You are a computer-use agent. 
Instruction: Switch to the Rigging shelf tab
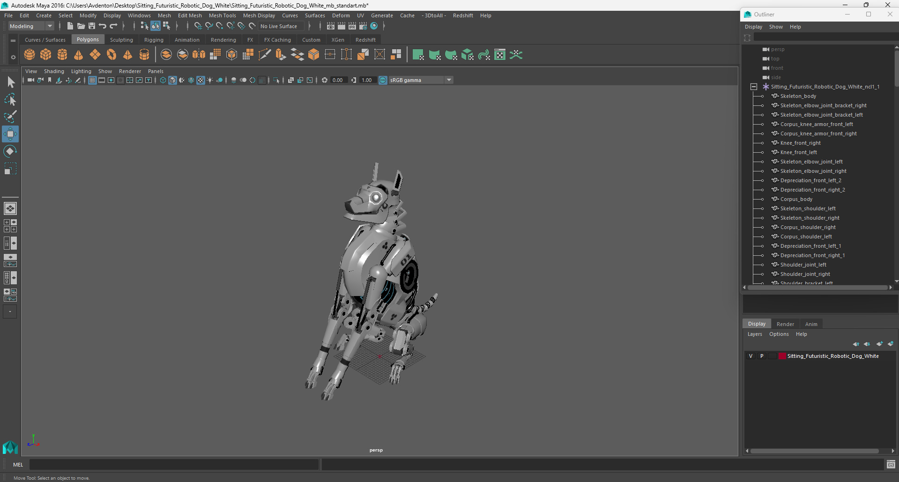pos(154,40)
